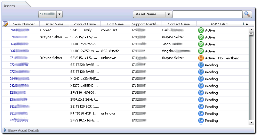Screen dimensions: 257x135
Task: Open serial number link starting with FM5
Action: (19, 120)
